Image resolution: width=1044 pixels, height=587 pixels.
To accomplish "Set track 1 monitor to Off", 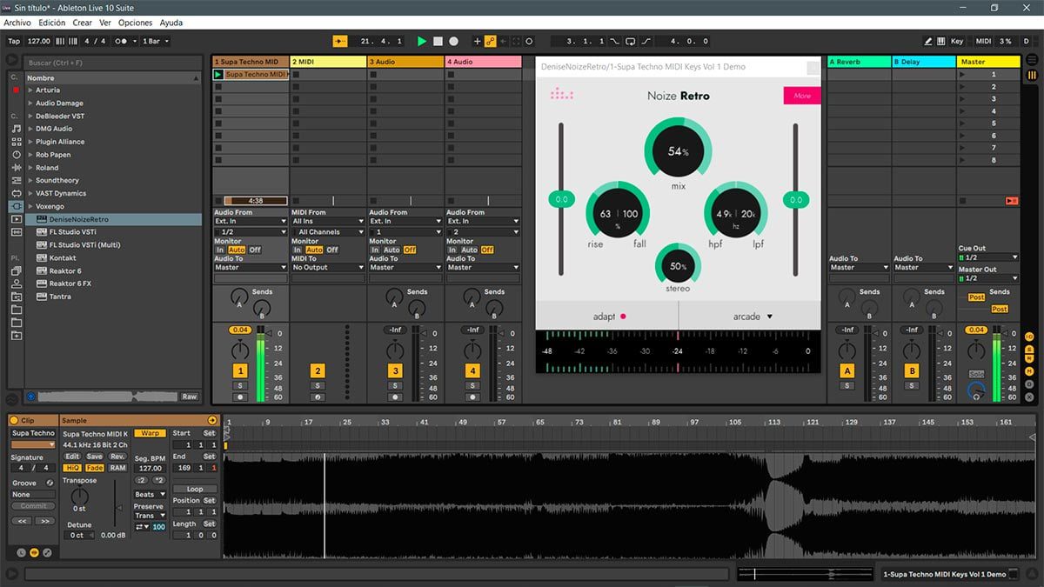I will pyautogui.click(x=255, y=250).
